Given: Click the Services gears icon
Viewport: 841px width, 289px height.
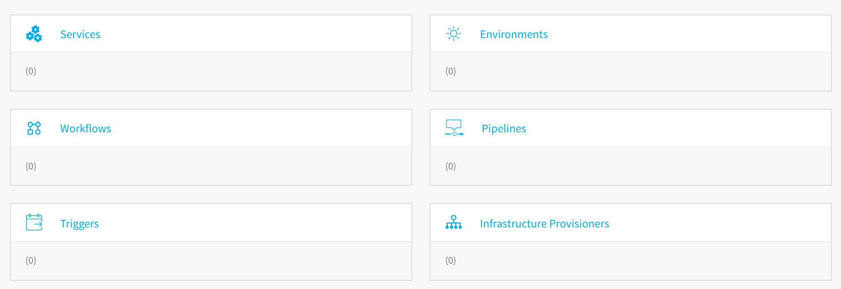Looking at the screenshot, I should (x=34, y=34).
